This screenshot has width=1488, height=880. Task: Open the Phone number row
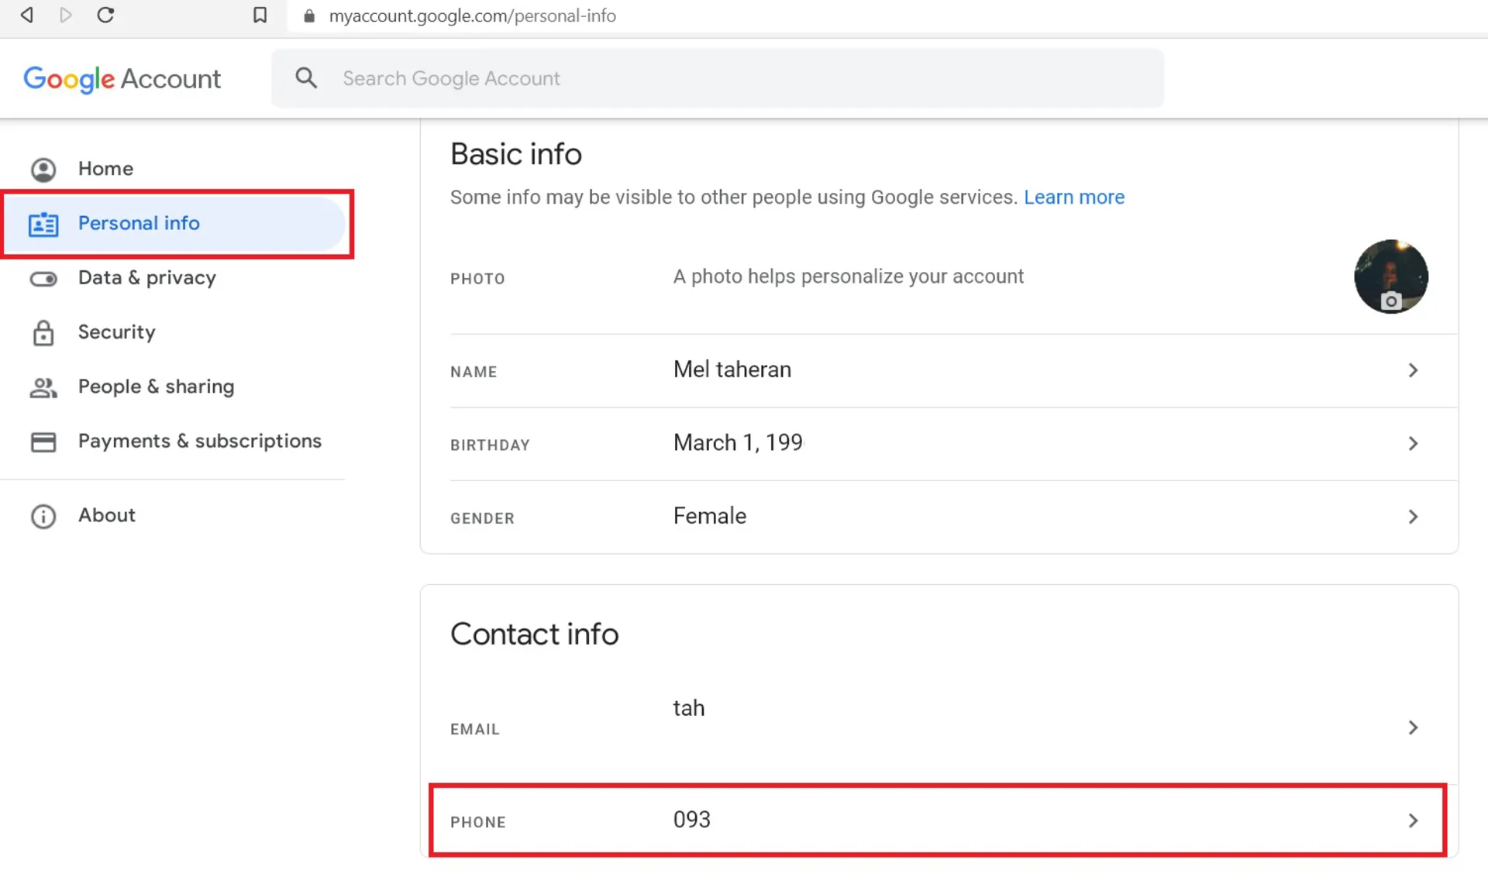coord(937,820)
